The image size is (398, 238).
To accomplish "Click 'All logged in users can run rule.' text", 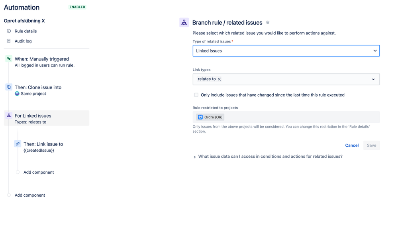I will coord(44,65).
